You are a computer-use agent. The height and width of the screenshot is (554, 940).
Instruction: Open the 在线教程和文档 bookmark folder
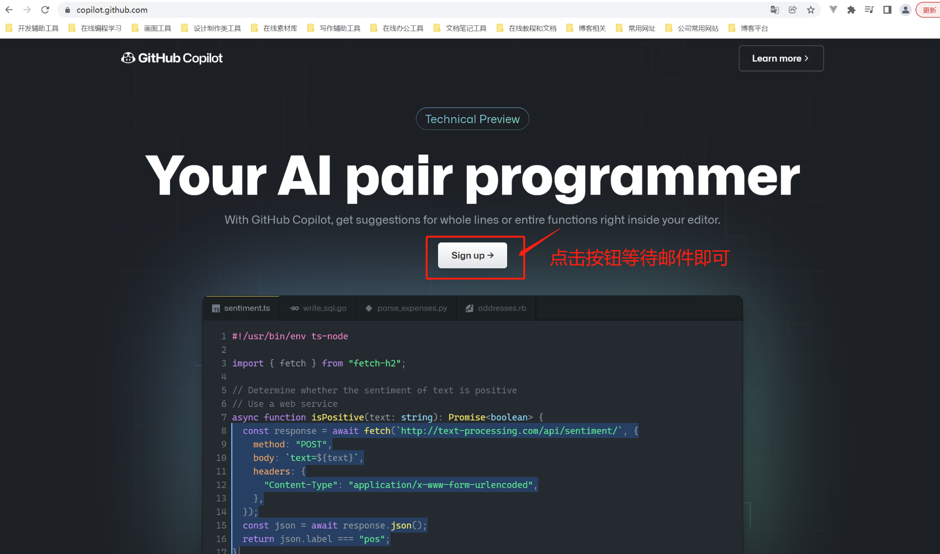(x=526, y=28)
